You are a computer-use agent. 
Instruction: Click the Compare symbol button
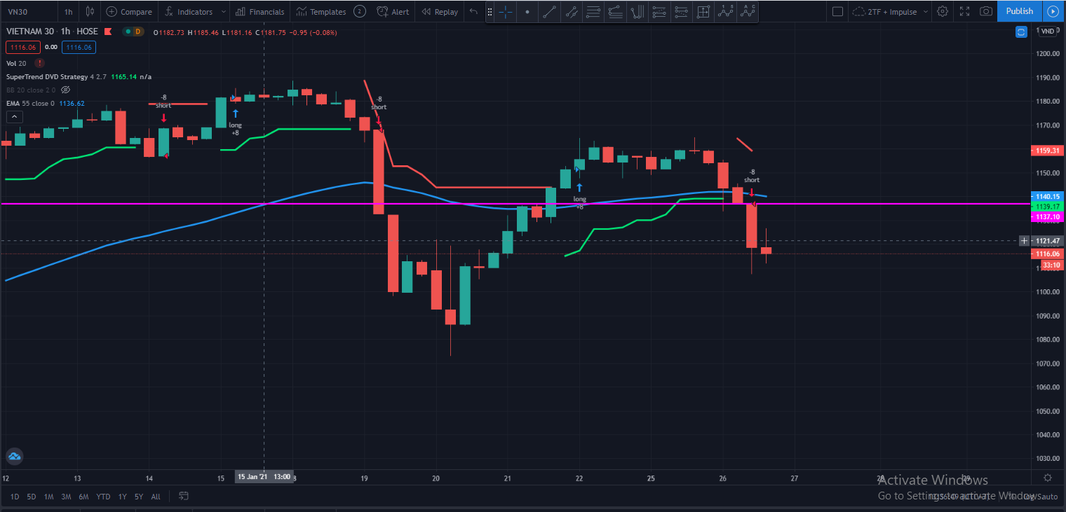coord(129,11)
